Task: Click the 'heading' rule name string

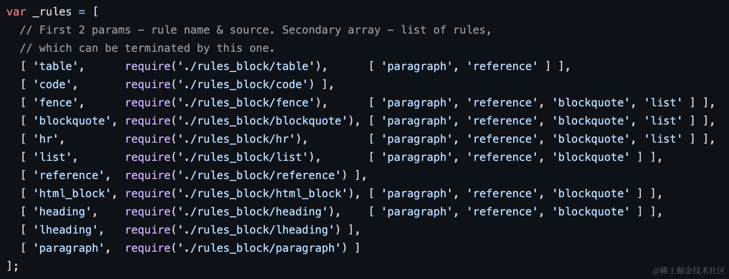Action: [62, 212]
